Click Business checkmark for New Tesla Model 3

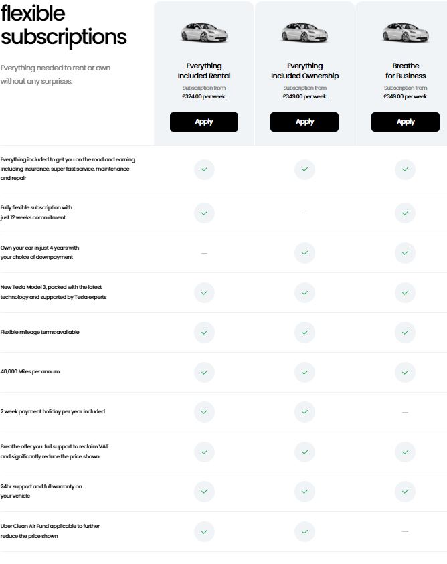(x=405, y=292)
